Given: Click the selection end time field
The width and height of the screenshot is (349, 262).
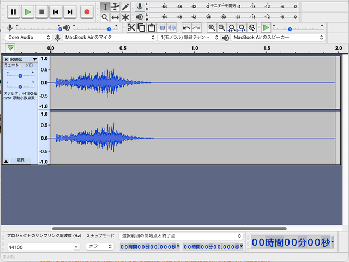Looking at the screenshot, I should [212, 247].
